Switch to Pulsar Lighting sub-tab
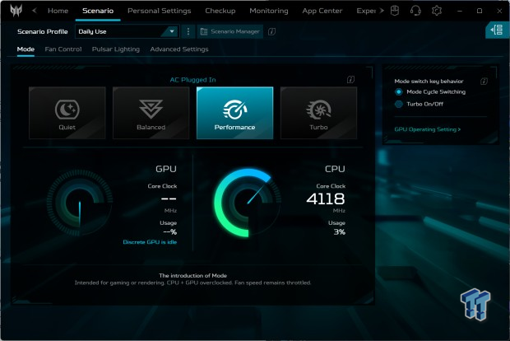This screenshot has height=341, width=510. click(116, 49)
